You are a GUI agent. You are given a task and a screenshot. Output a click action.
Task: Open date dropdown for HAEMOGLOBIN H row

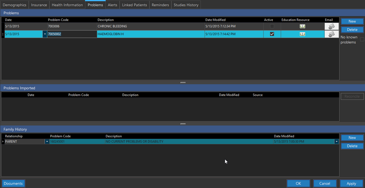coord(45,34)
